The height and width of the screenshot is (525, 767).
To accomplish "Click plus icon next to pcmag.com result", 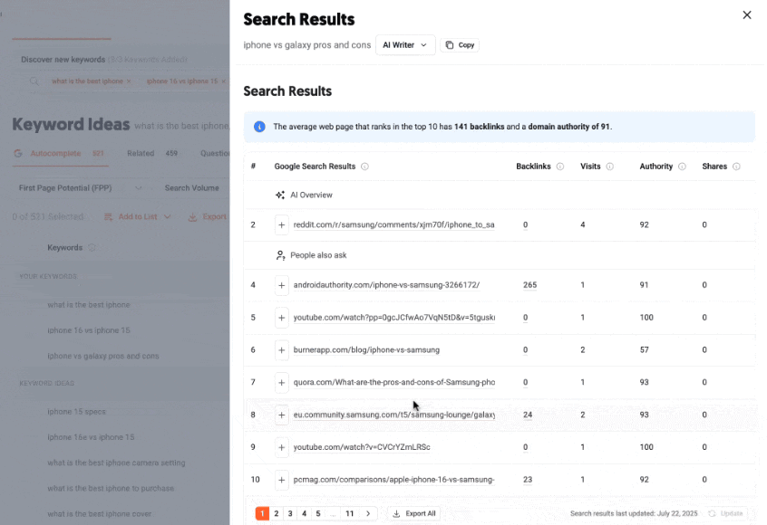I will pyautogui.click(x=281, y=480).
